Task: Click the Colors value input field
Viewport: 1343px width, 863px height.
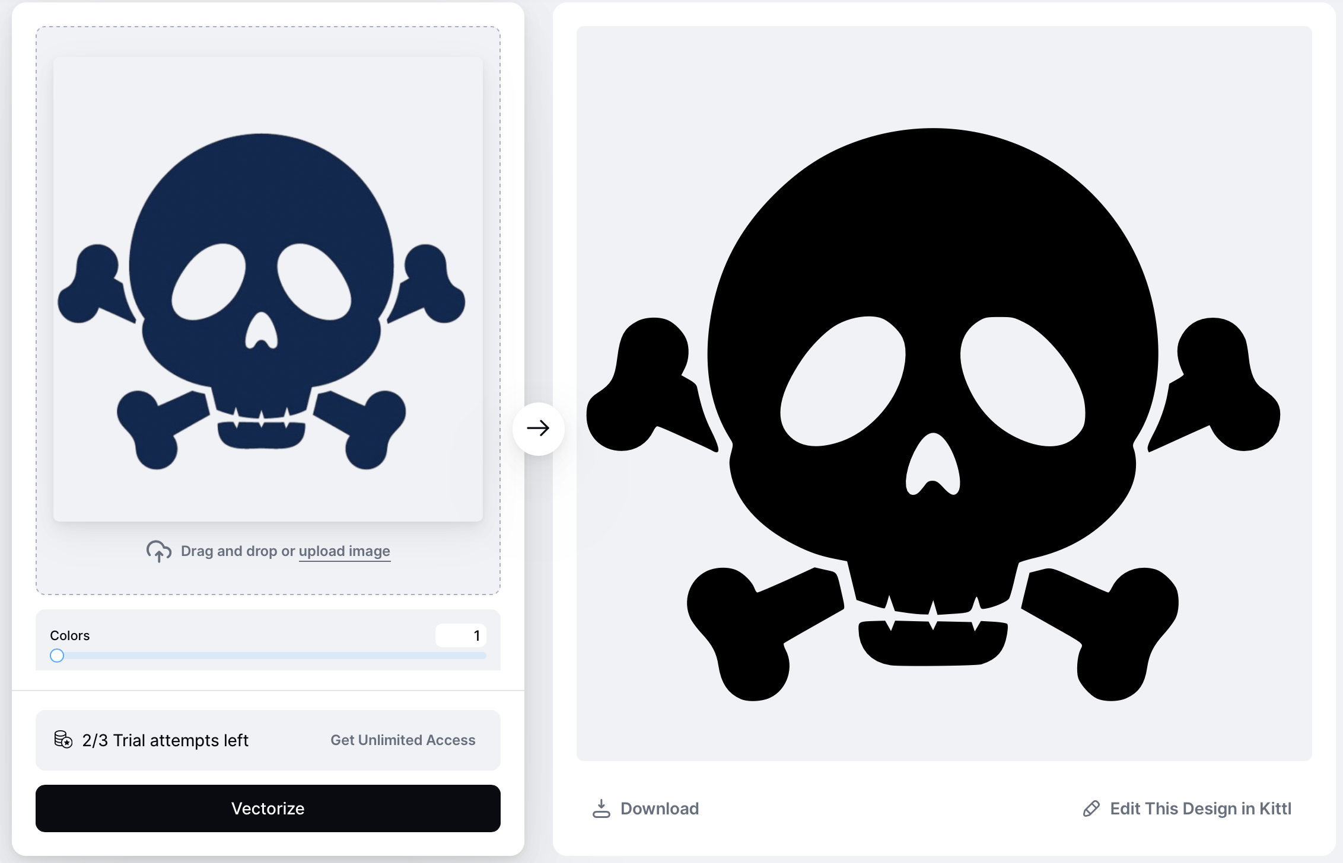Action: (x=461, y=635)
